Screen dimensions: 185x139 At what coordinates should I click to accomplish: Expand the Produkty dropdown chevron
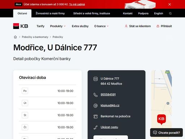65,26
